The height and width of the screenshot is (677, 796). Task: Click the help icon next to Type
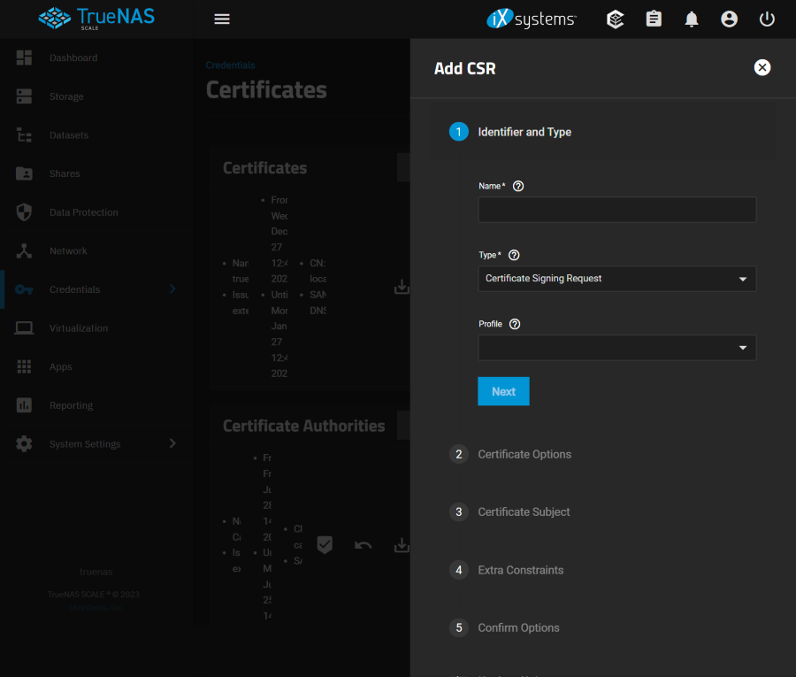pyautogui.click(x=514, y=255)
